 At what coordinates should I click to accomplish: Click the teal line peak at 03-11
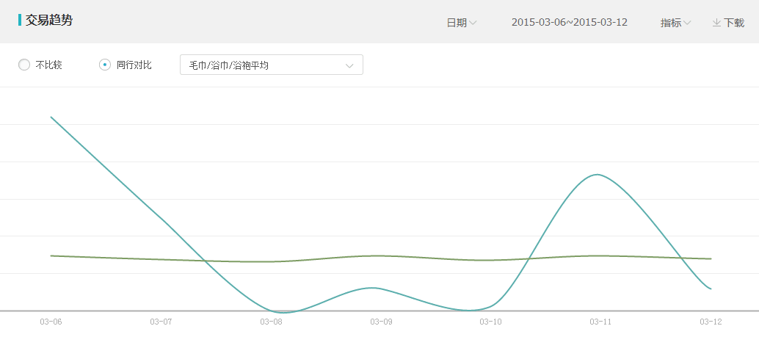click(x=598, y=174)
